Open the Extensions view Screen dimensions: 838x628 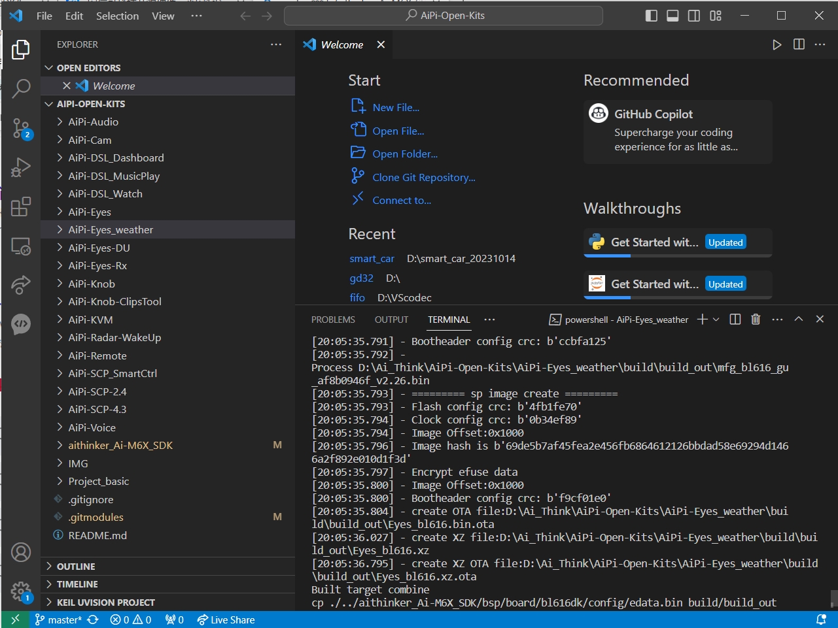click(x=21, y=207)
